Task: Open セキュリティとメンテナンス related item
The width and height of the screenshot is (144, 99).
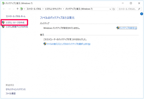Action: tap(15, 89)
